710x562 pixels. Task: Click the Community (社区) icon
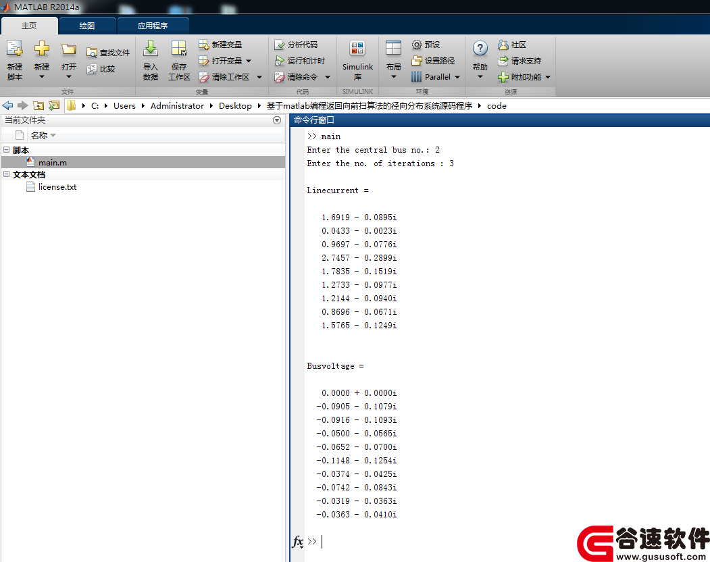(503, 45)
